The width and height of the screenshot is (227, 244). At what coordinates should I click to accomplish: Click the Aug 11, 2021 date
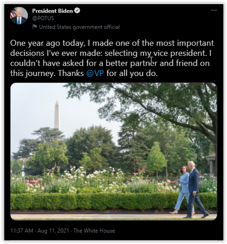pyautogui.click(x=53, y=230)
